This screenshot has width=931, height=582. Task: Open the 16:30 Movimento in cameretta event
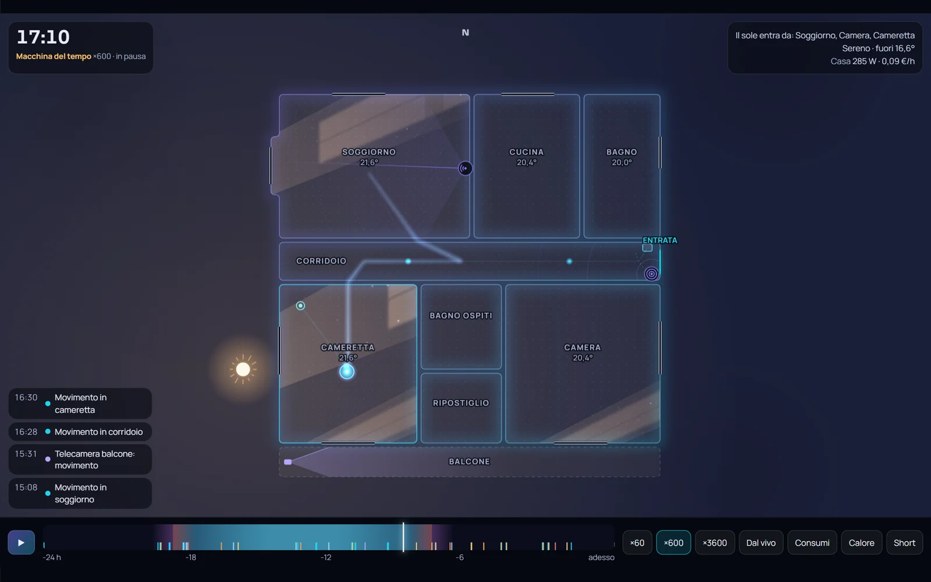click(x=80, y=404)
